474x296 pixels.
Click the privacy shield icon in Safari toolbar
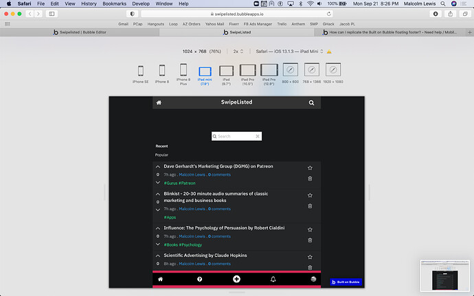tap(132, 14)
